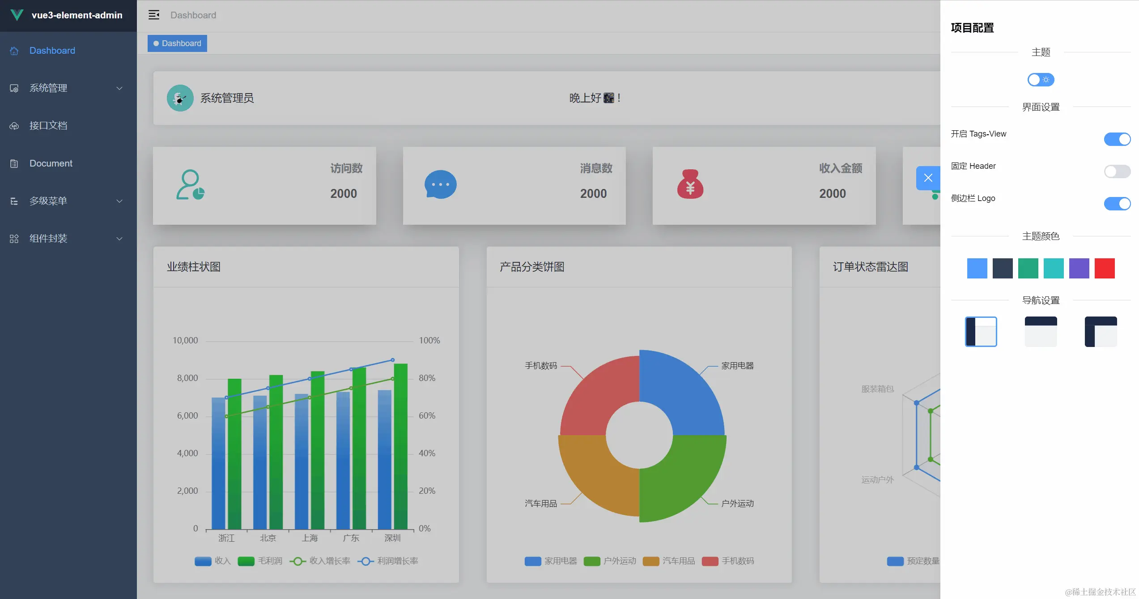1139x599 pixels.
Task: Enable the 固定 Header switch
Action: tap(1117, 171)
